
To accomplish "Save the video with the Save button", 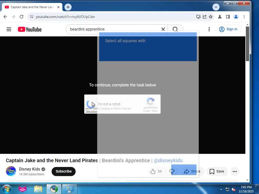I will 217,172.
